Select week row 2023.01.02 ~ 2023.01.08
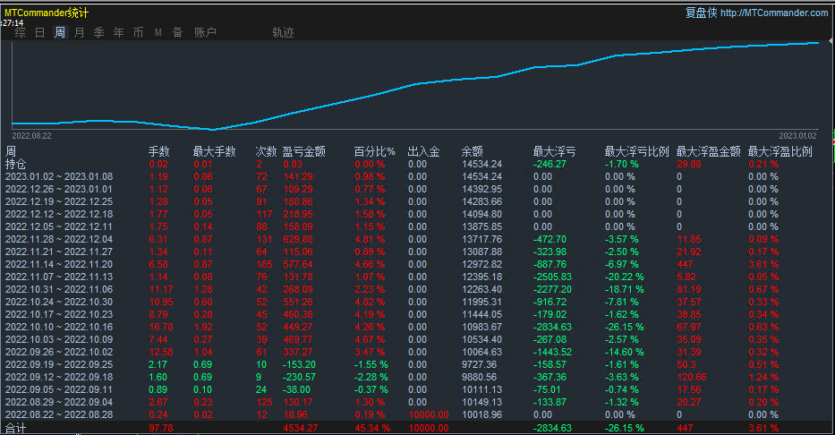The image size is (835, 435). click(x=417, y=176)
